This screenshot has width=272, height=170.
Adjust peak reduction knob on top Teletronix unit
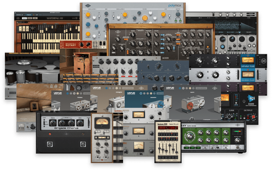[x=152, y=117]
